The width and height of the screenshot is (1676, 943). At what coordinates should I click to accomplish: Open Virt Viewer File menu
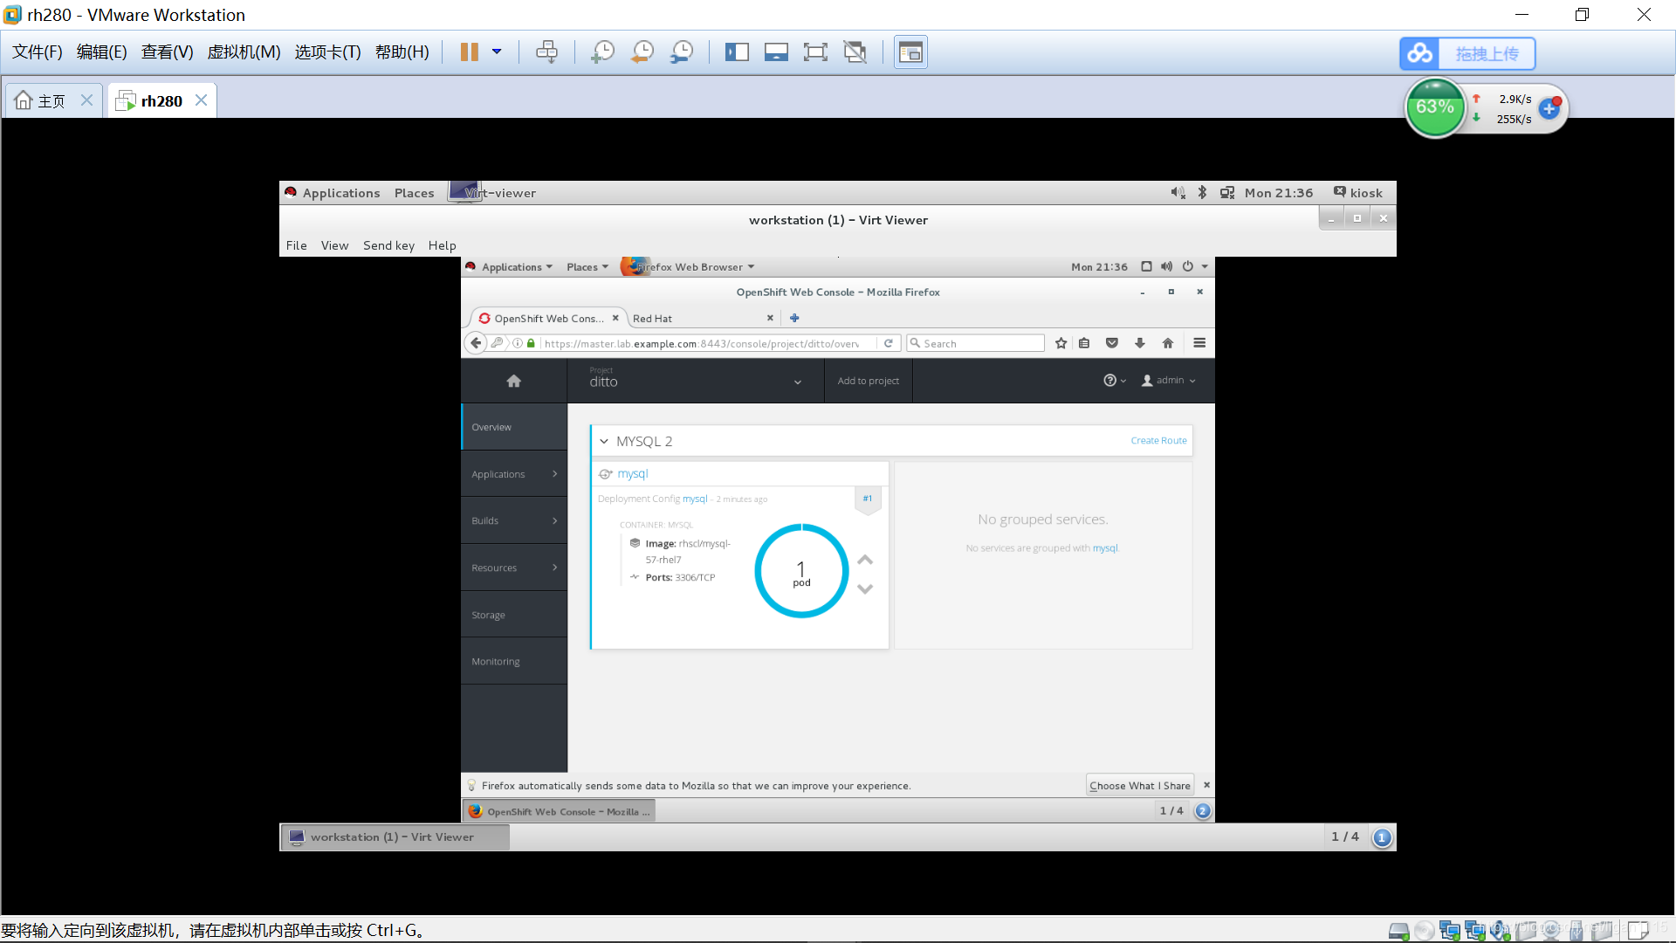[x=297, y=245]
